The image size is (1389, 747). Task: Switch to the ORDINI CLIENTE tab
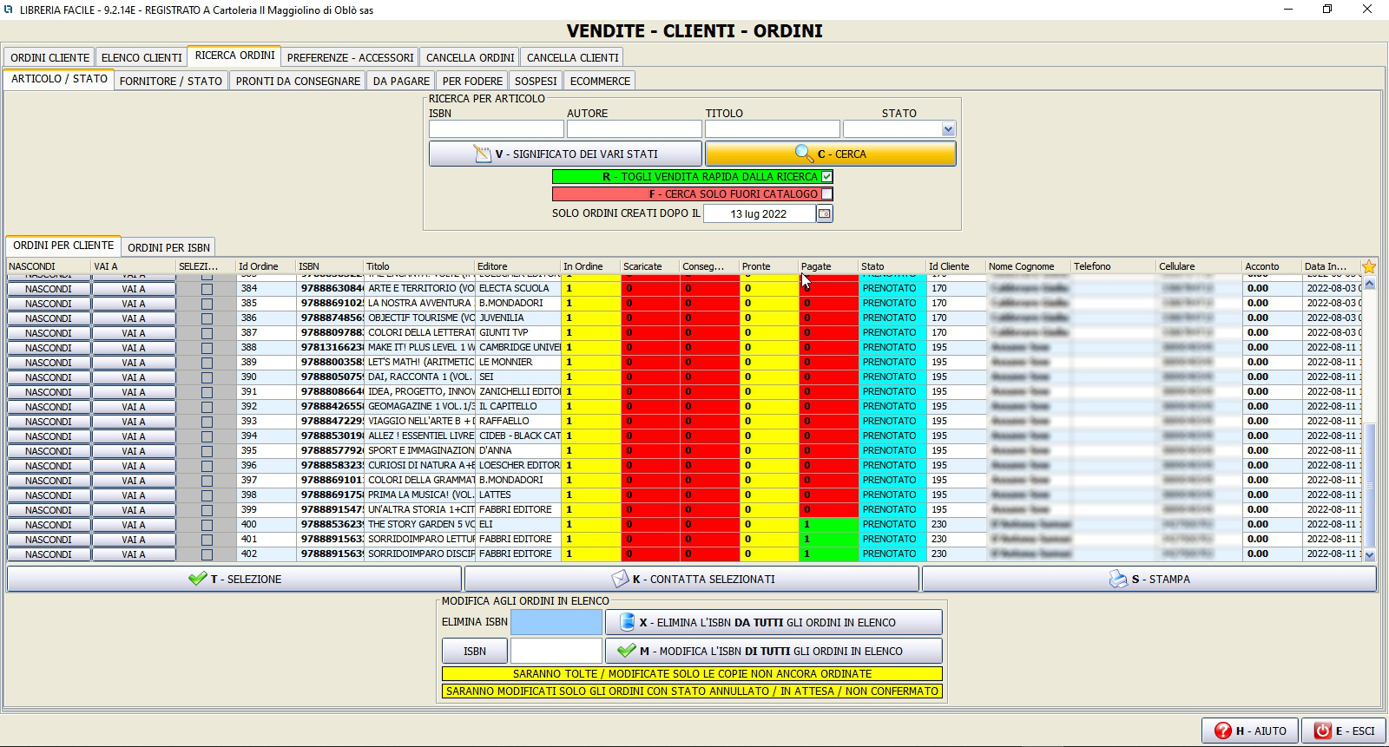(49, 57)
